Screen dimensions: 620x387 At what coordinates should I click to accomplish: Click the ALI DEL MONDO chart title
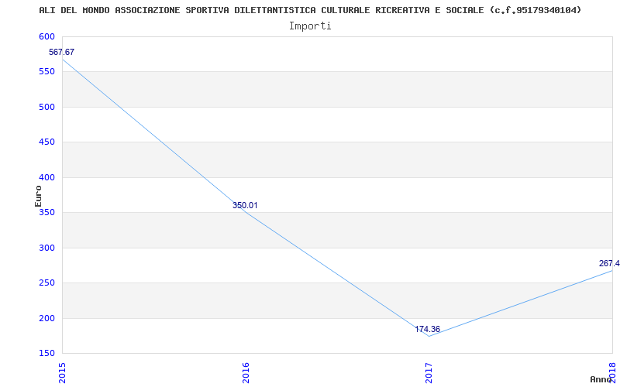pos(310,10)
